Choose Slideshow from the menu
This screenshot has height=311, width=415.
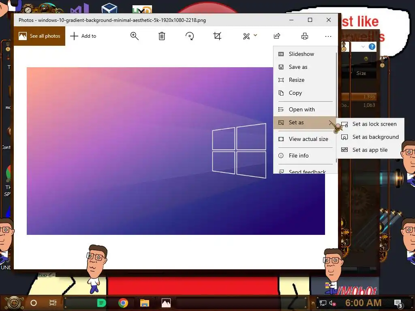click(305, 54)
